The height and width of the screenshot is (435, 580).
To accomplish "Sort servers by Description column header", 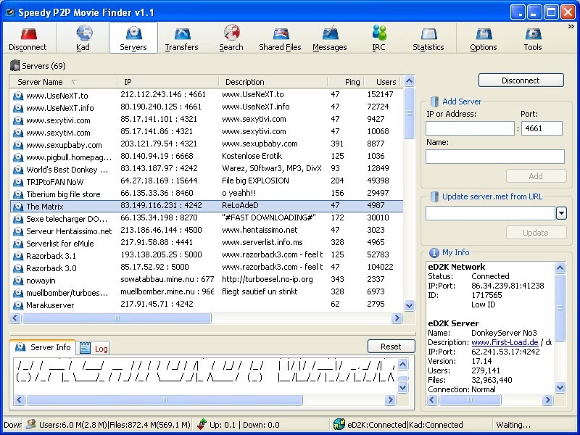I will (273, 82).
